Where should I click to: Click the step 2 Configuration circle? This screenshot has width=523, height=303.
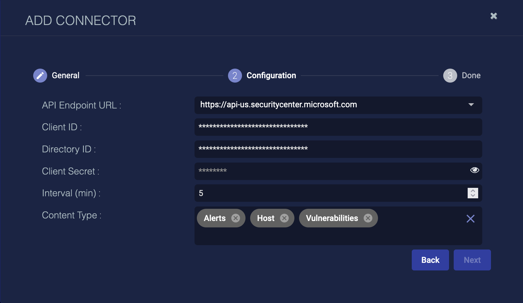pos(235,76)
